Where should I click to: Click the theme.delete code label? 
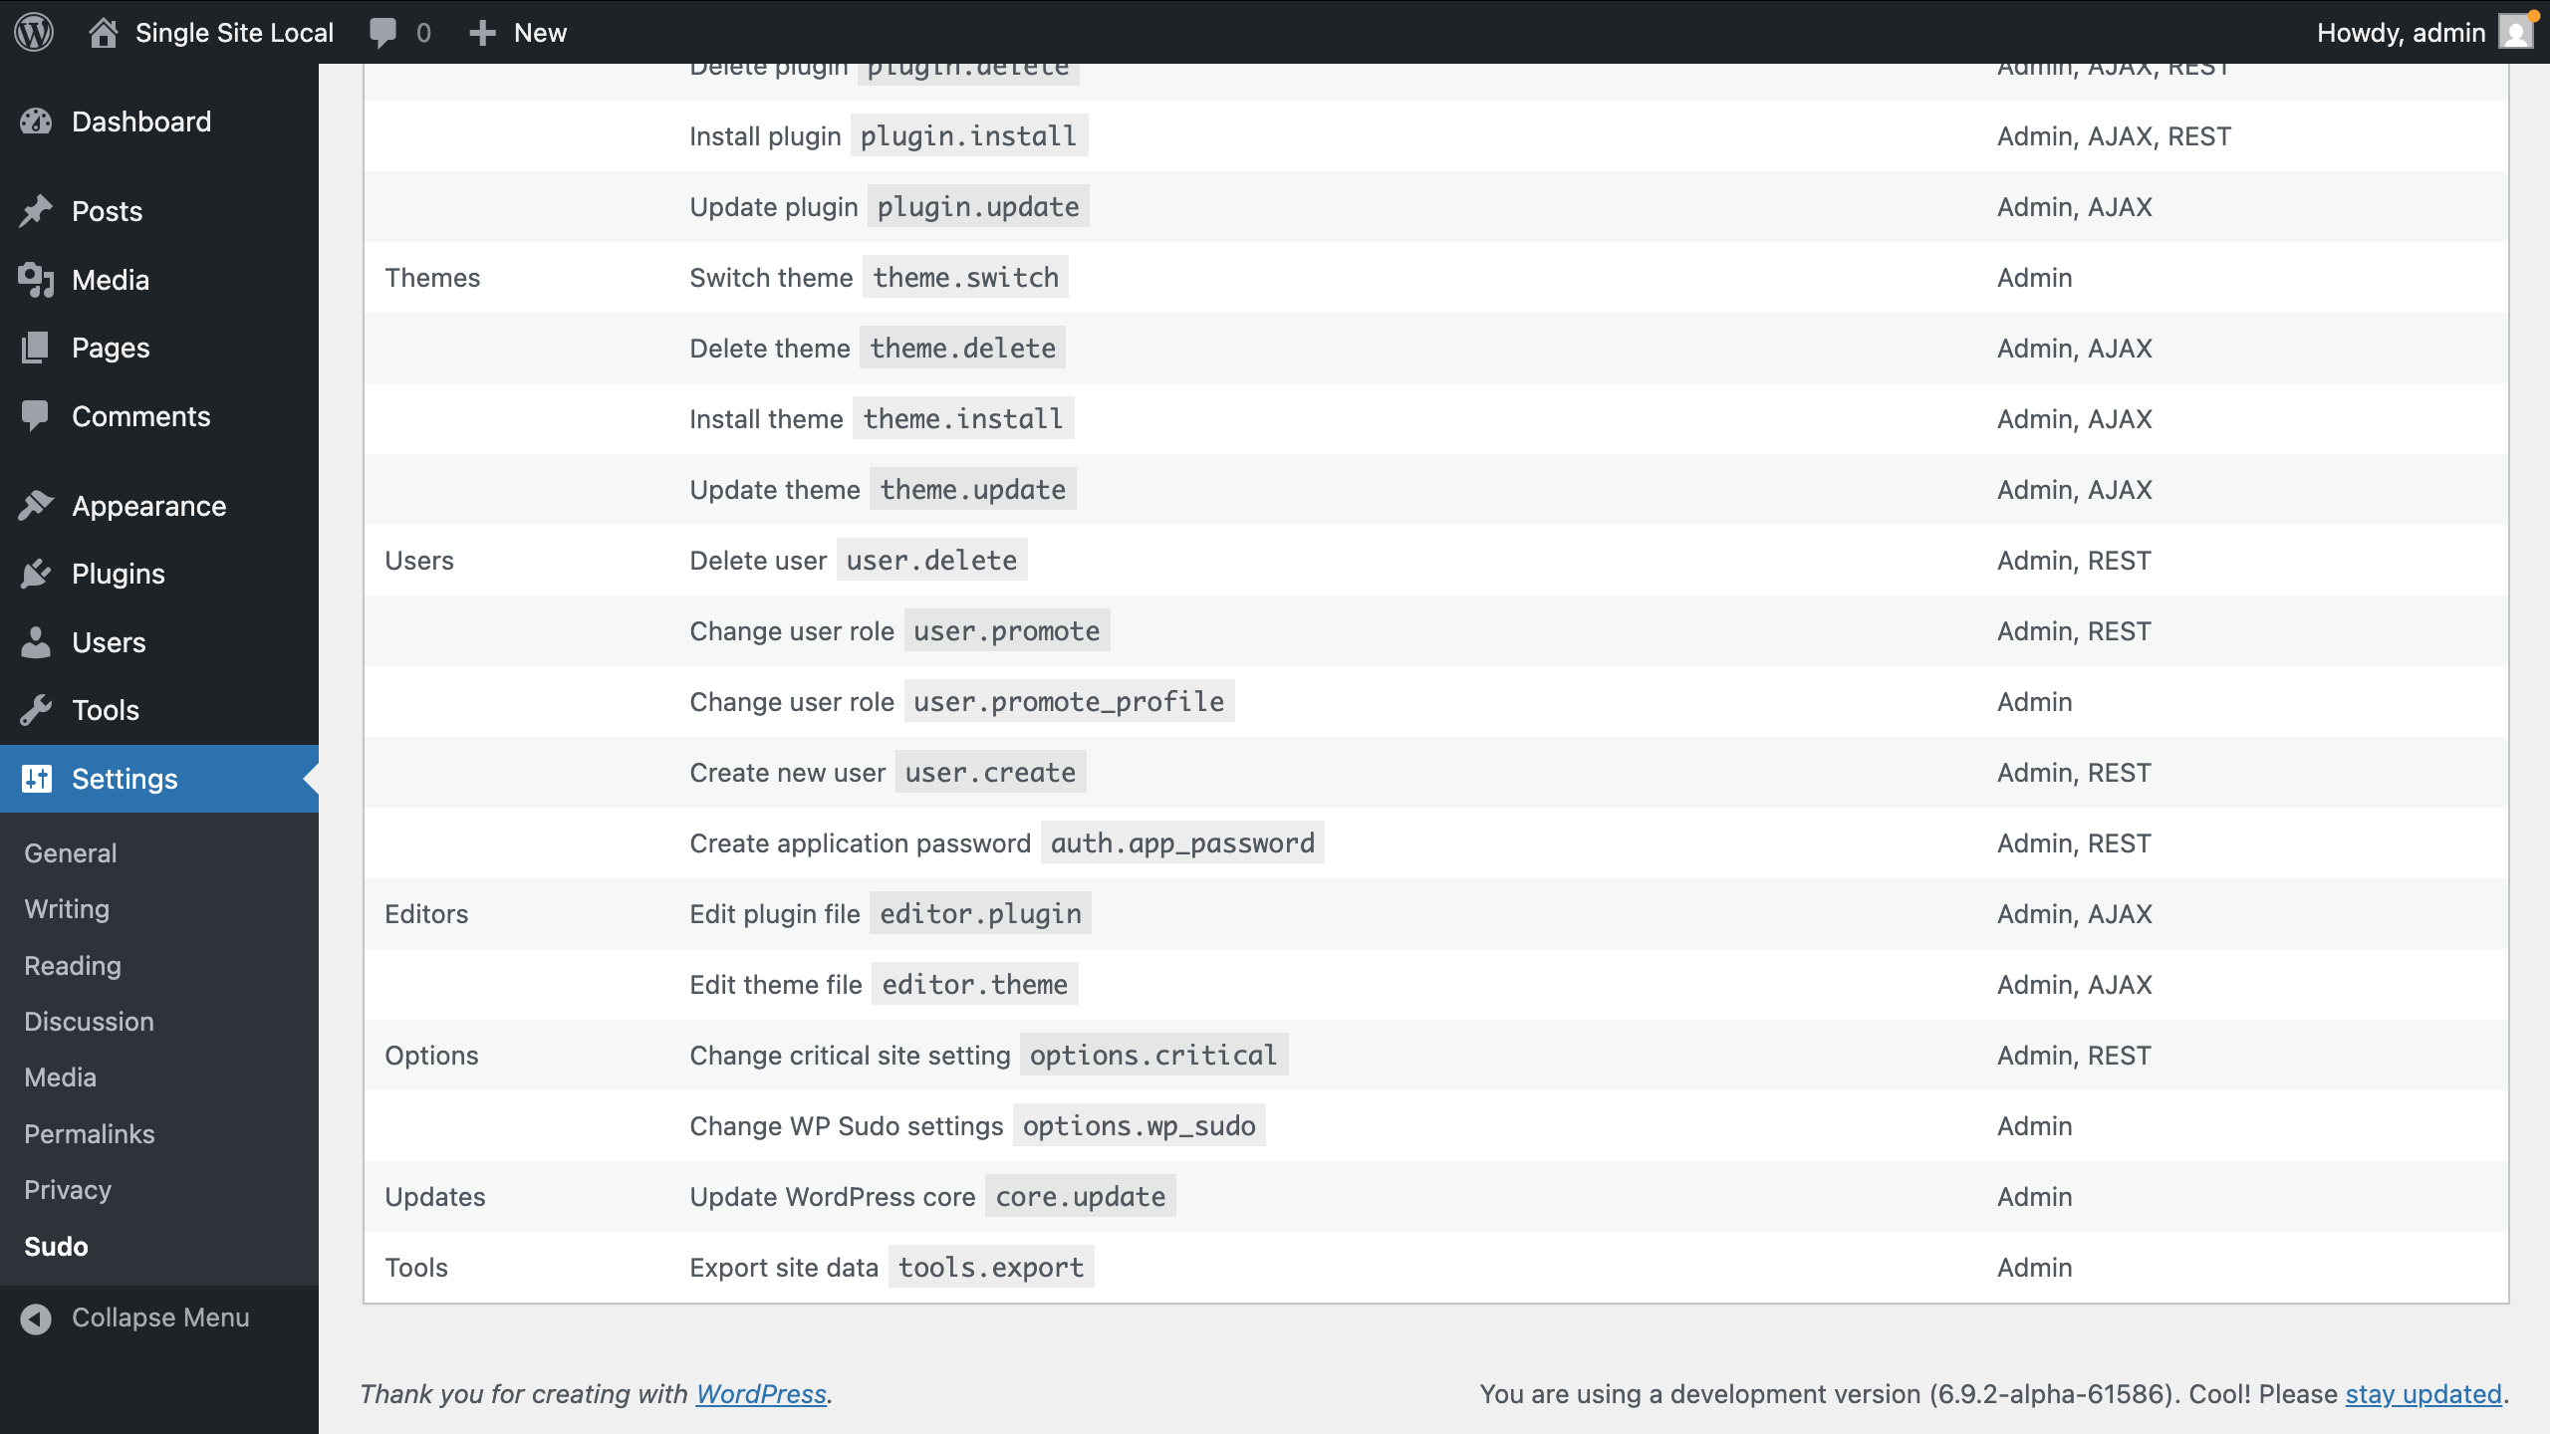(962, 348)
